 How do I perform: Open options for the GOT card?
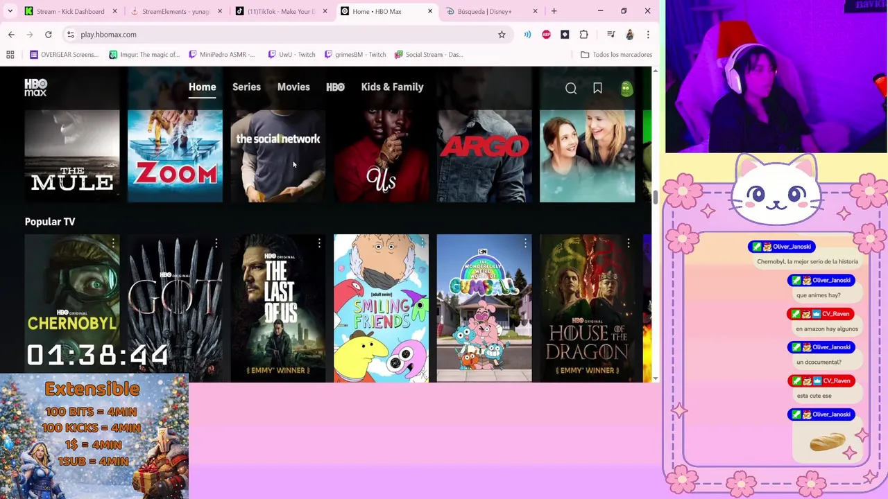tap(216, 243)
